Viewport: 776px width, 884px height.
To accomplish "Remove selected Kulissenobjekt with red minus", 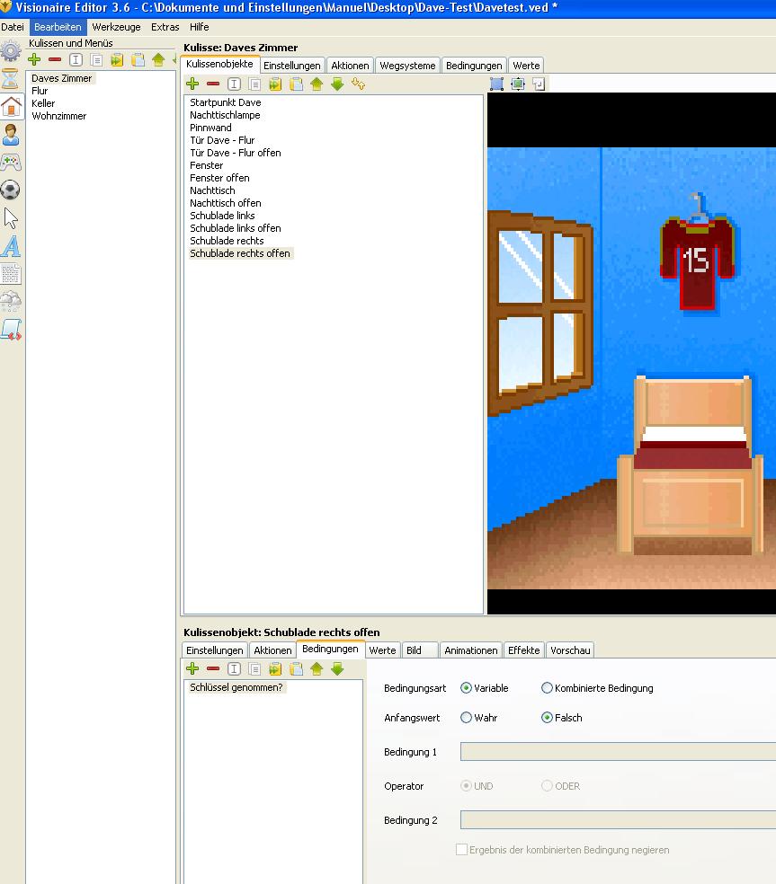I will coord(213,84).
